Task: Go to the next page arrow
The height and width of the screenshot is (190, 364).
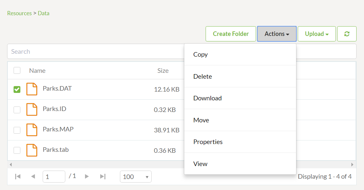Action: (87, 176)
